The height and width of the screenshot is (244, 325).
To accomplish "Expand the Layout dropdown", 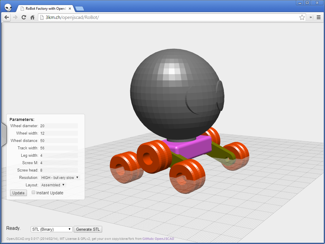I will click(x=53, y=185).
